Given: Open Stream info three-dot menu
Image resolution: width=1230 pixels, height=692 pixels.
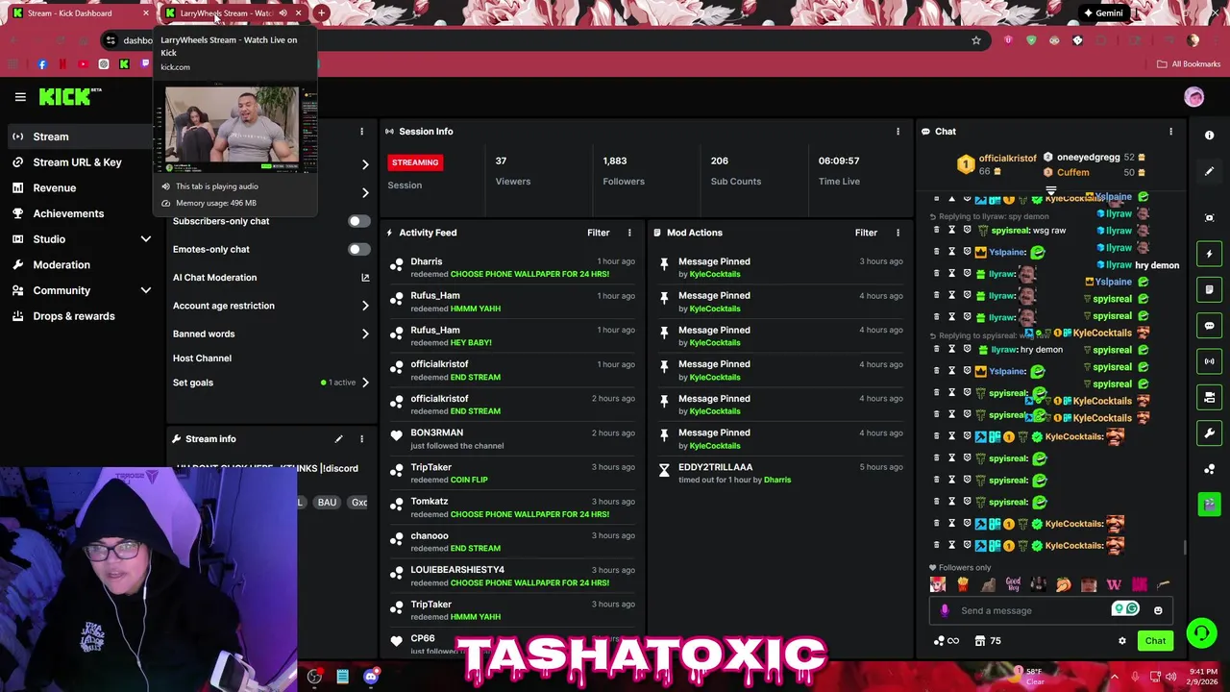Looking at the screenshot, I should coord(361,439).
